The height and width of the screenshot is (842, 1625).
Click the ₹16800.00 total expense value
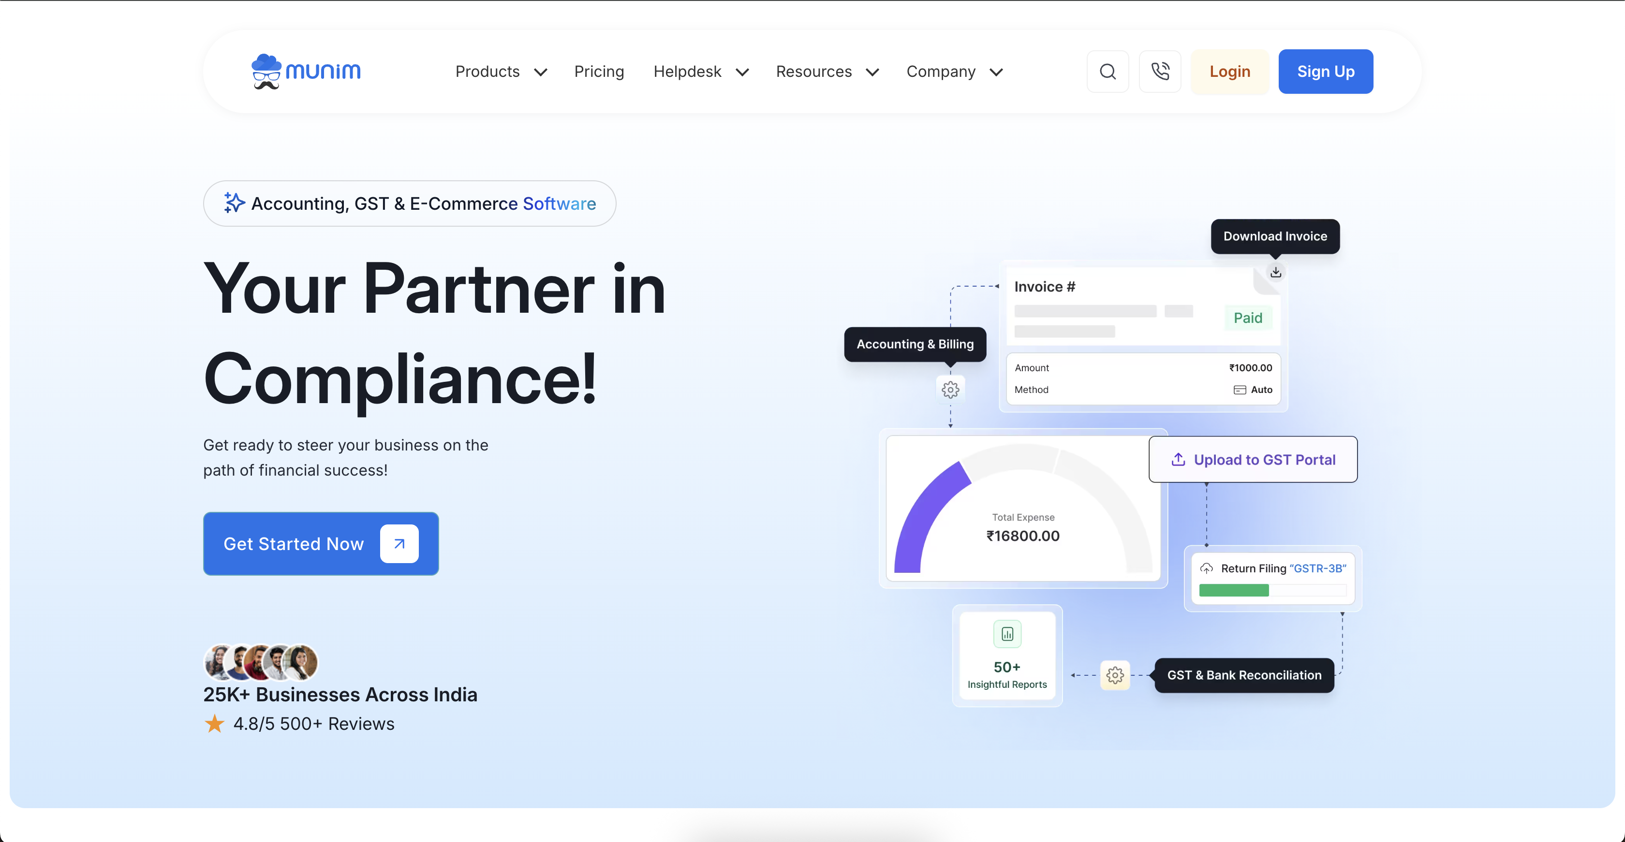coord(1022,536)
